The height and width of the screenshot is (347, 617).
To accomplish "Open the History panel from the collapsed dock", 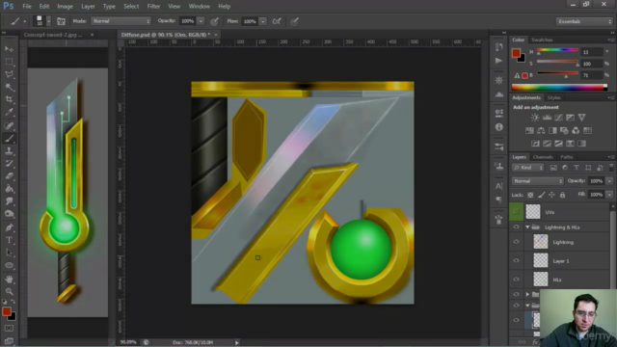I will [499, 47].
